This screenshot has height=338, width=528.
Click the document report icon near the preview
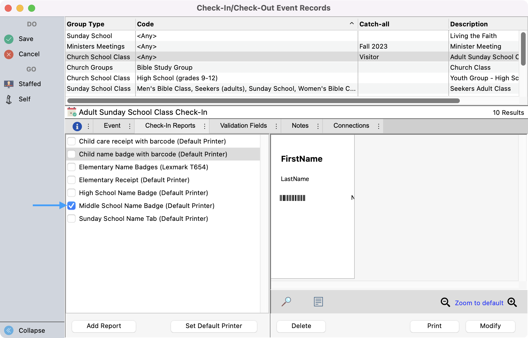pyautogui.click(x=318, y=302)
